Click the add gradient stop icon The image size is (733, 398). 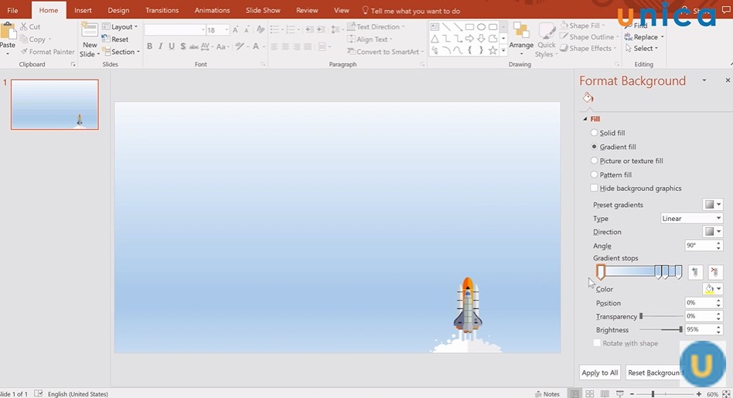pyautogui.click(x=695, y=272)
